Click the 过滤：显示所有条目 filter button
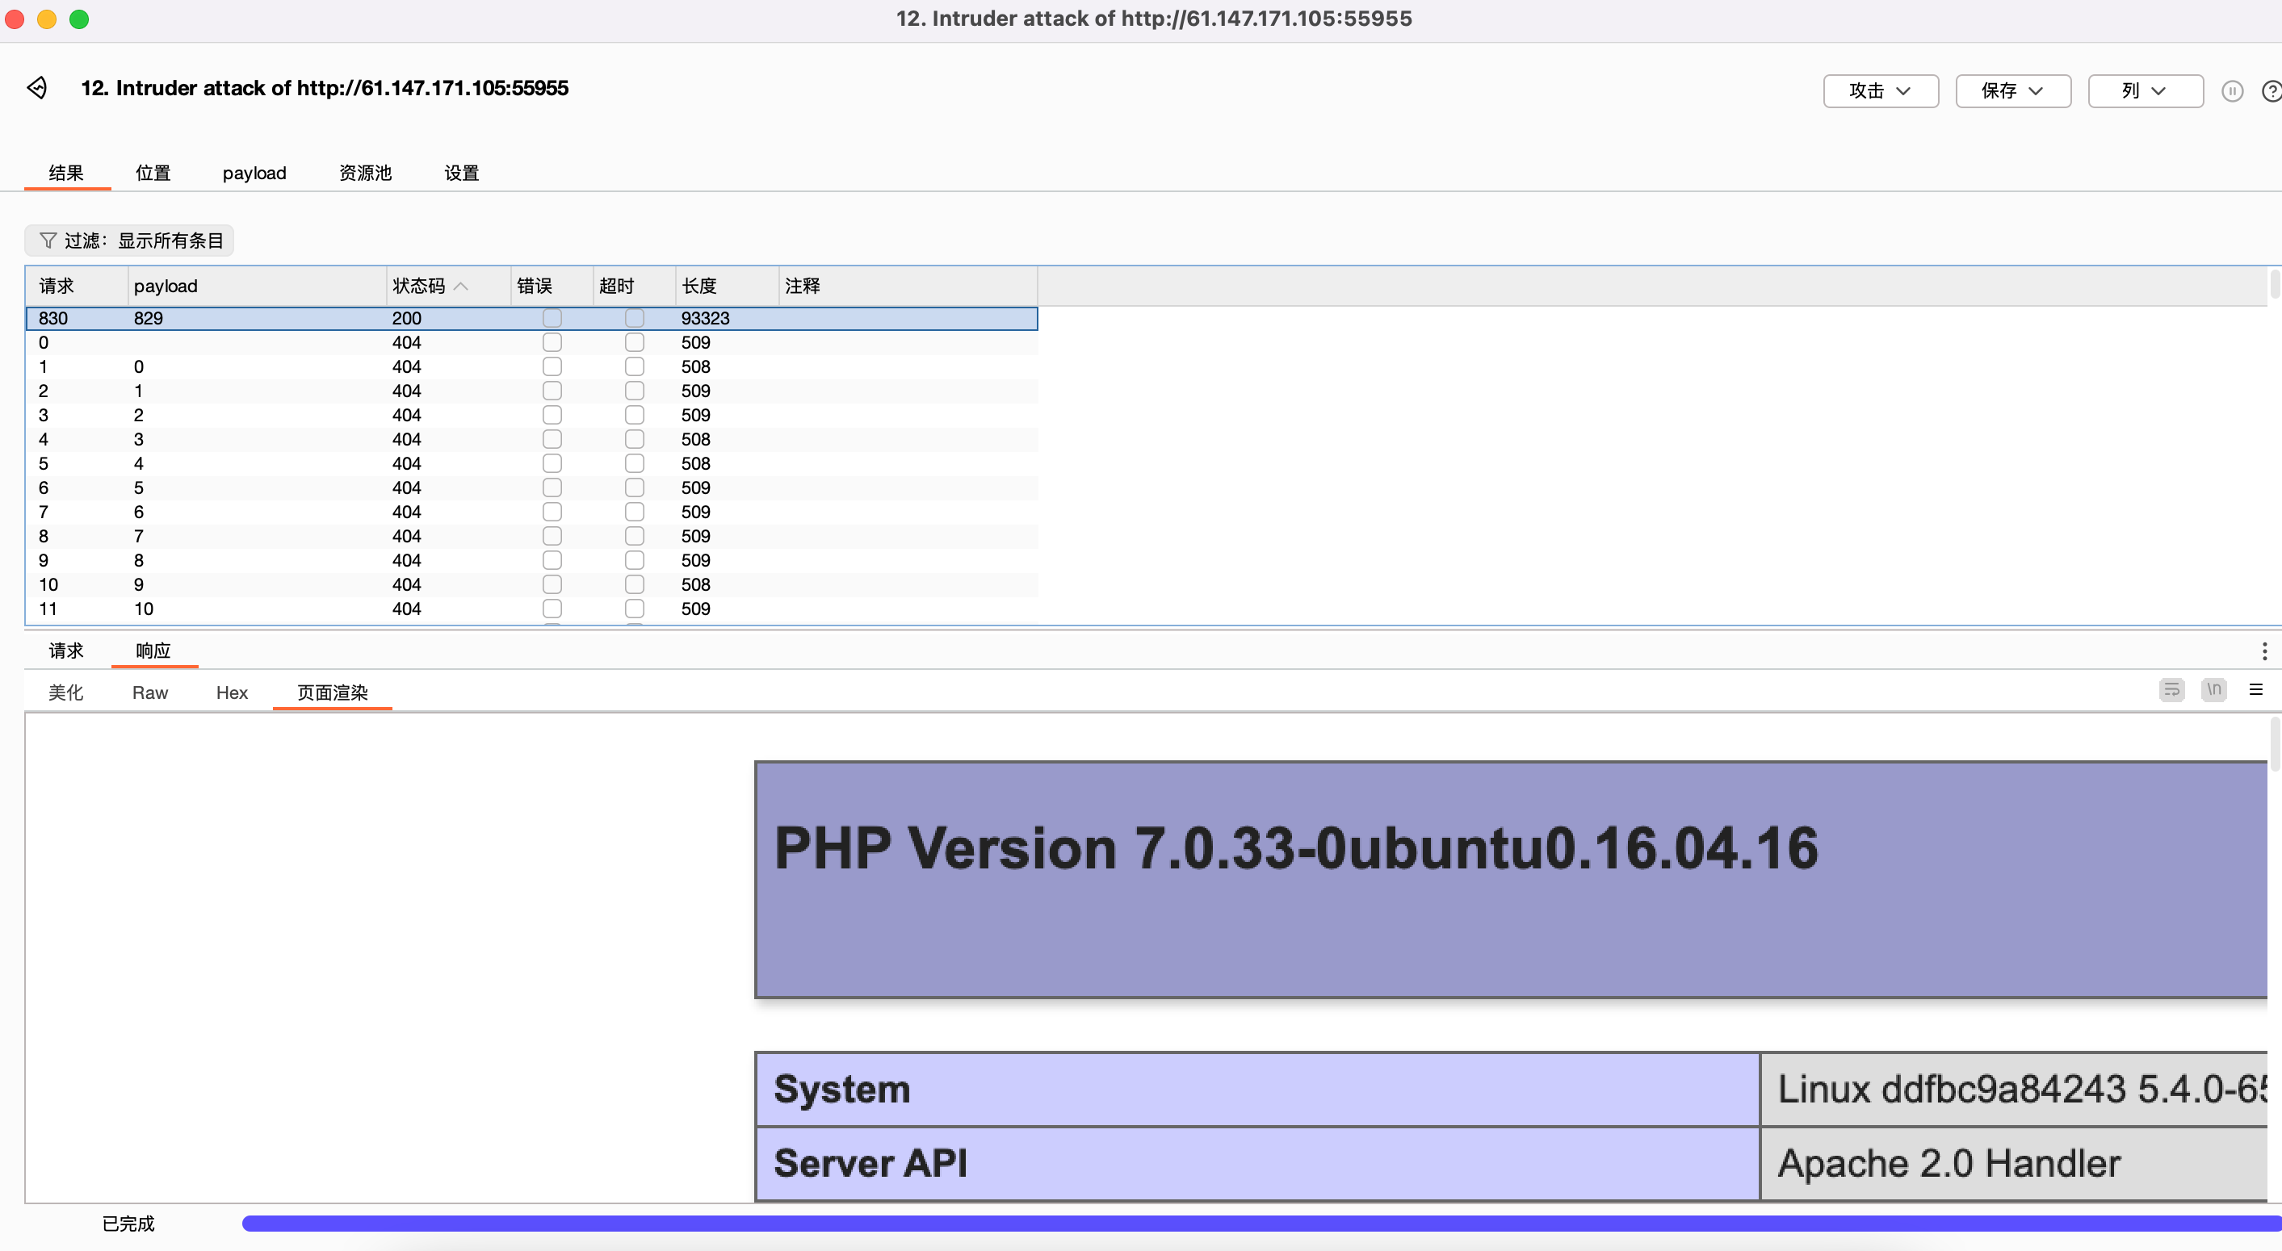Viewport: 2282px width, 1251px height. tap(129, 240)
